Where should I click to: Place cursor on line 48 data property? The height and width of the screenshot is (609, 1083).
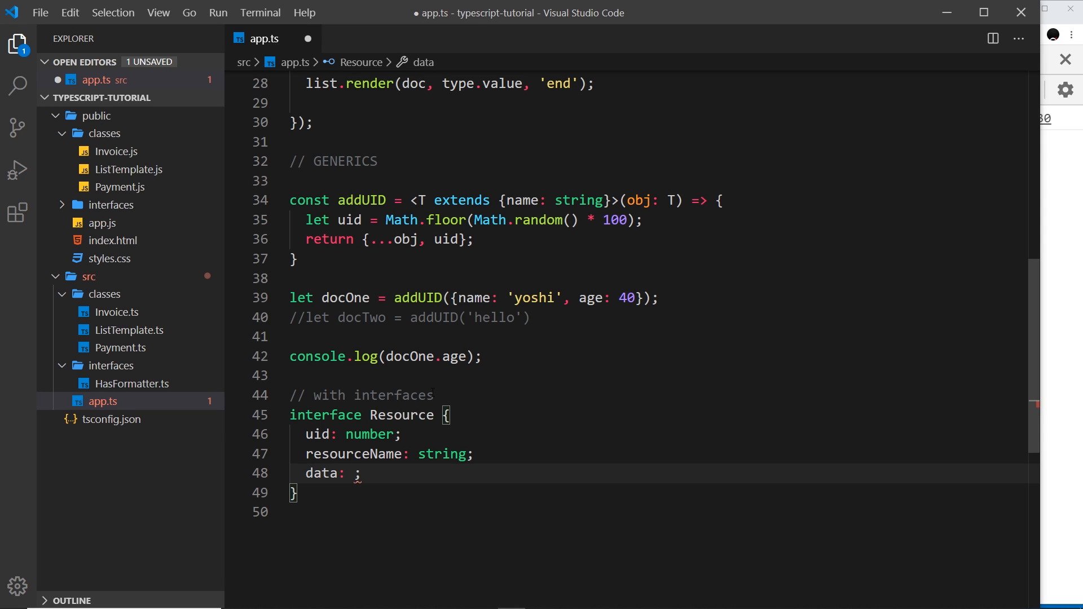(321, 473)
